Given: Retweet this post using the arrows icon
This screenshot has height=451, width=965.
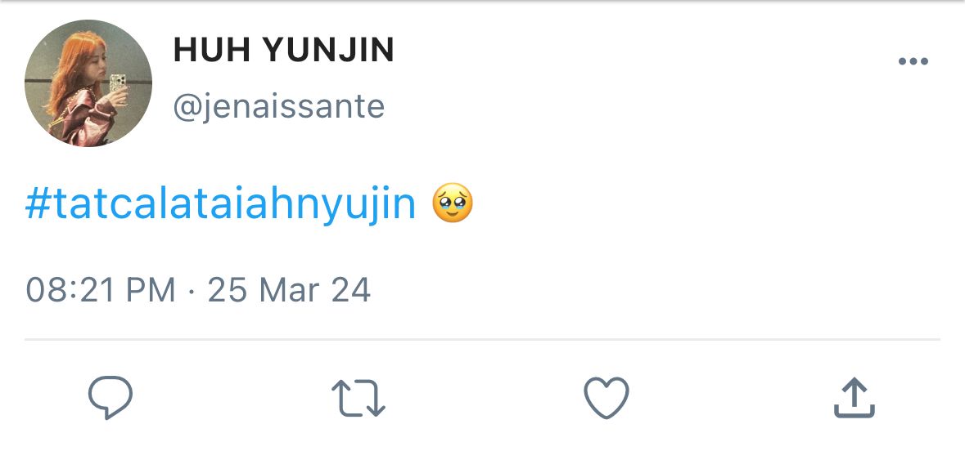Looking at the screenshot, I should click(x=358, y=398).
